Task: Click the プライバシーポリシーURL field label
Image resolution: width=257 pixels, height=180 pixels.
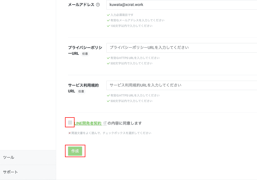Action: pyautogui.click(x=85, y=48)
